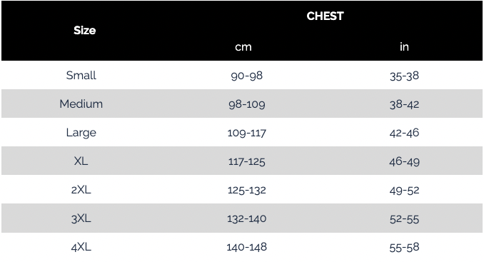Select the 2XL size label
Viewport: 484px width, 262px height.
tap(81, 189)
